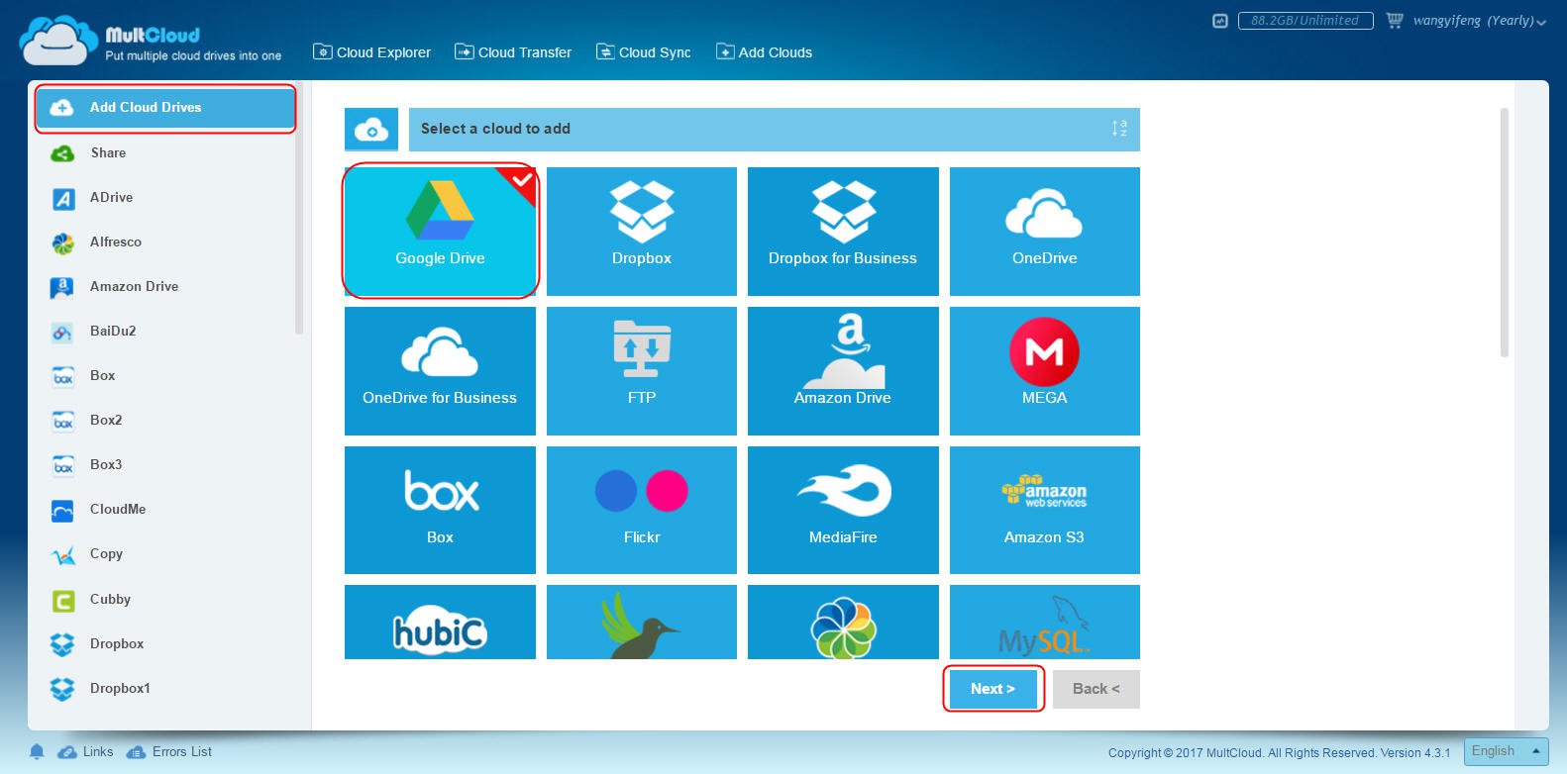Click the cloud grid vertical scrollbar
This screenshot has width=1567, height=774.
pos(1505,233)
